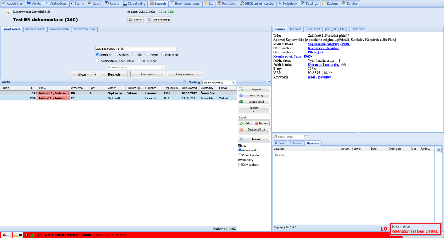Select the Search all radio button

pos(97,55)
